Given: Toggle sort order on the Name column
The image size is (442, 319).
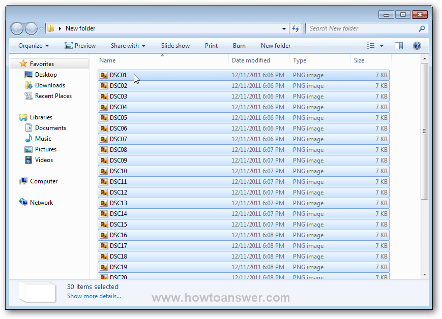Looking at the screenshot, I should pos(107,60).
